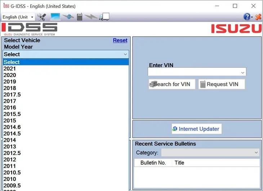The height and width of the screenshot is (191, 263).
Task: Expand the Enter VIN dropdown arrow
Action: 242,73
